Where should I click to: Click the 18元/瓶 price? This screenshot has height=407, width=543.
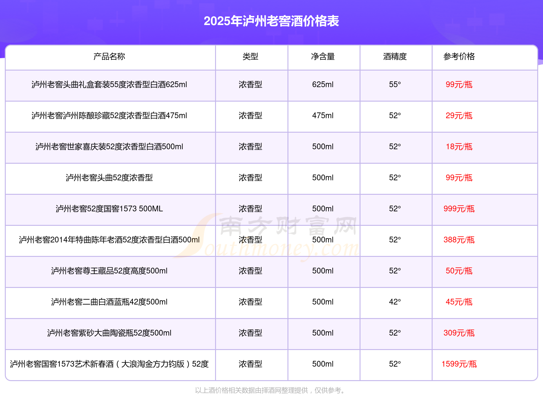click(x=459, y=147)
